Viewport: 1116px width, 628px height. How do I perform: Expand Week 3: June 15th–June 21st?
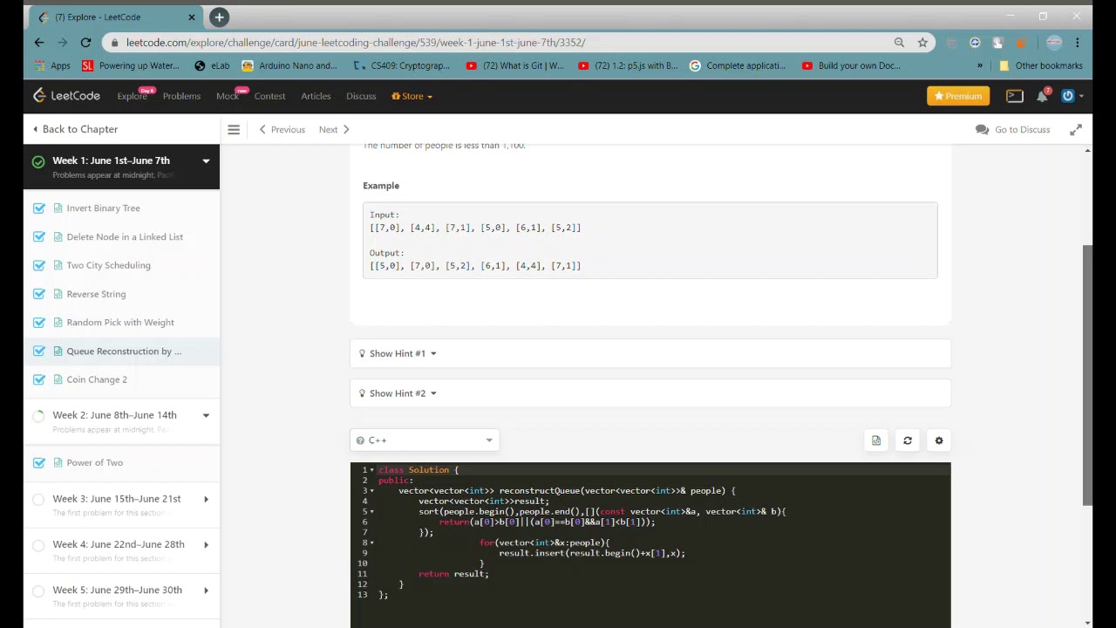pos(206,500)
